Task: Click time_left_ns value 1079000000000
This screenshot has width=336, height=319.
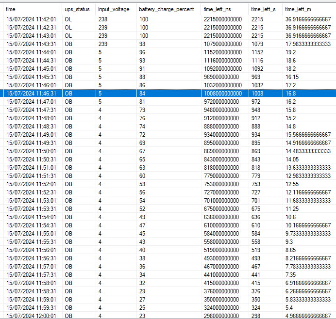Action: coord(223,44)
